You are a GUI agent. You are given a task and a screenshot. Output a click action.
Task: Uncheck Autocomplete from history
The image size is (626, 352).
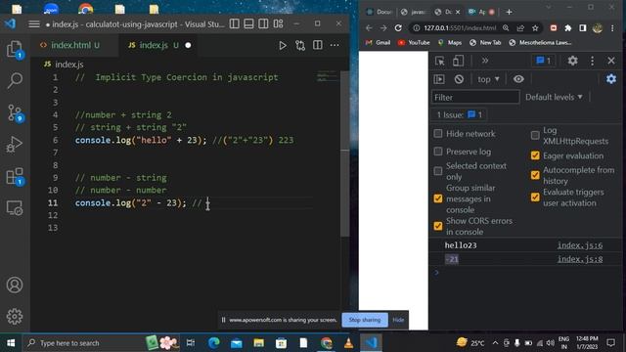tap(535, 175)
